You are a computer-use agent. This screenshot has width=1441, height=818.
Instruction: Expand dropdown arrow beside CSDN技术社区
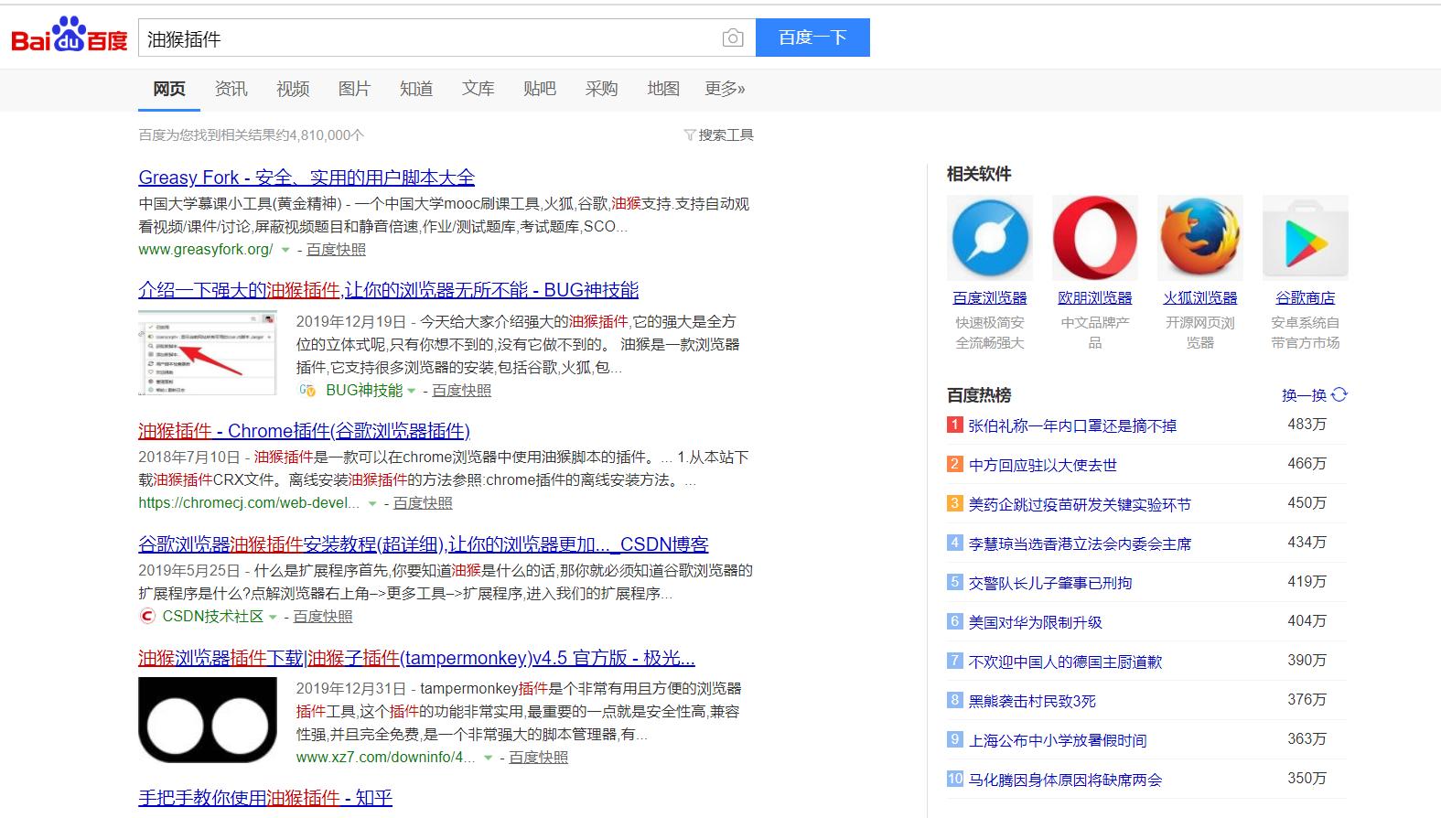(x=273, y=617)
